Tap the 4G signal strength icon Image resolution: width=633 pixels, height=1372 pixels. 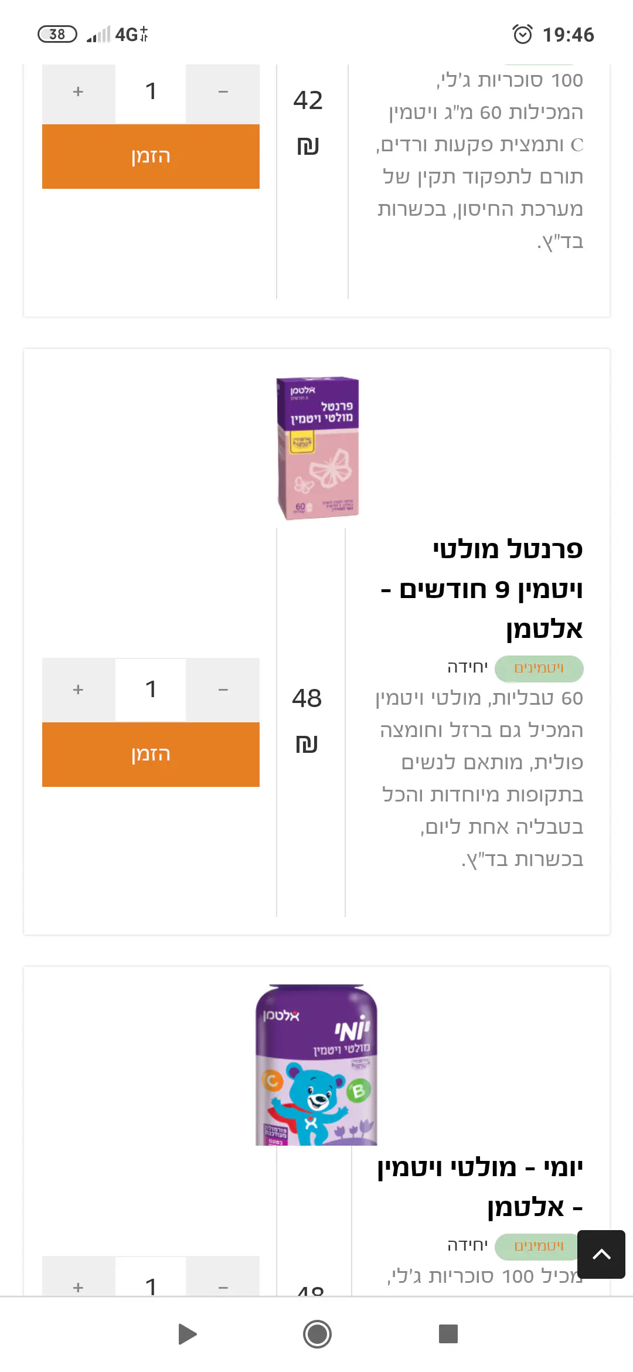coord(117,35)
